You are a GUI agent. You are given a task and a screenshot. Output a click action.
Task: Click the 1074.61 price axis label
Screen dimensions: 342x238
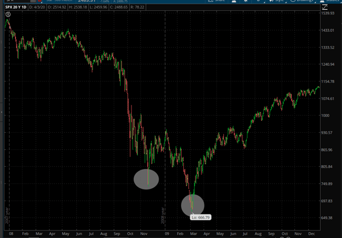point(328,98)
